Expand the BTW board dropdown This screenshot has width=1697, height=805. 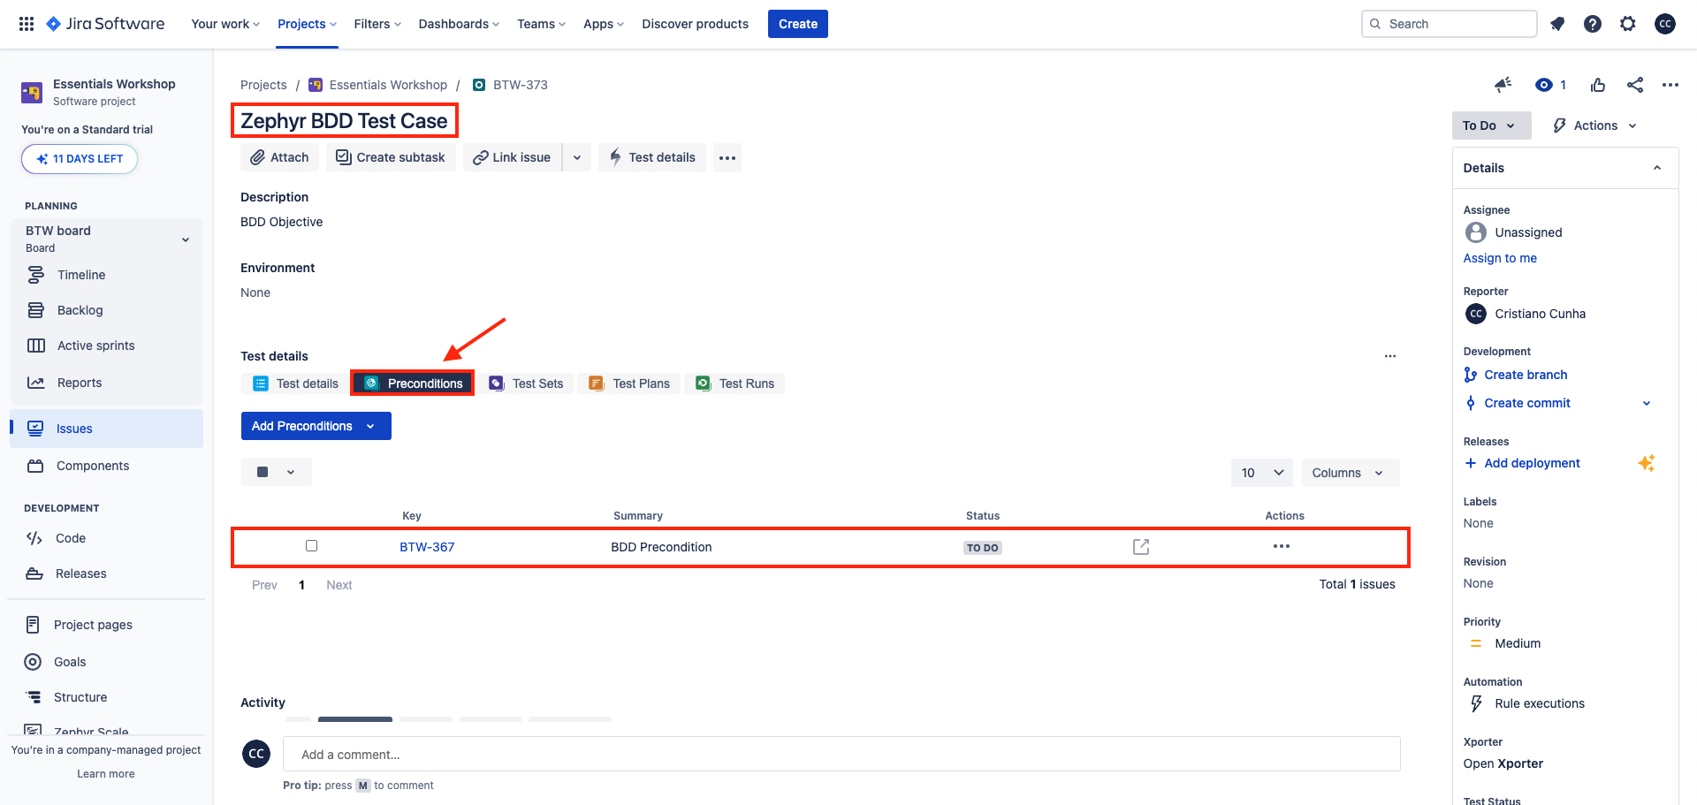186,239
